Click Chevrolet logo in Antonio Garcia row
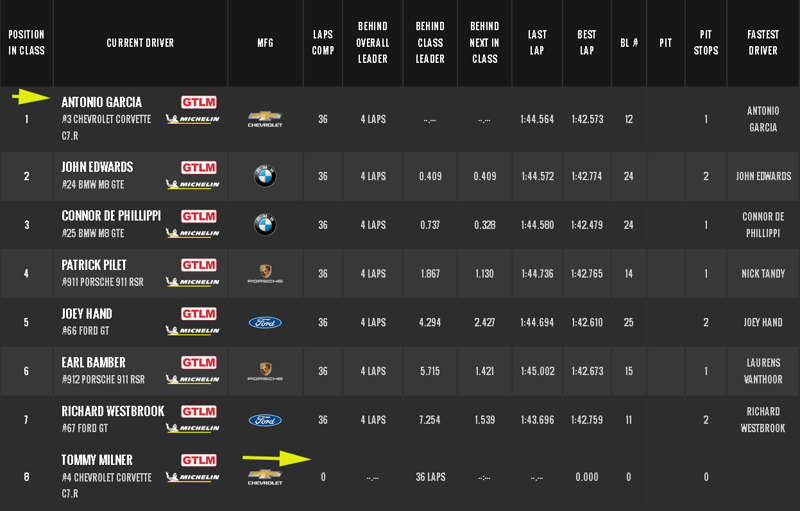Image resolution: width=800 pixels, height=511 pixels. click(265, 118)
